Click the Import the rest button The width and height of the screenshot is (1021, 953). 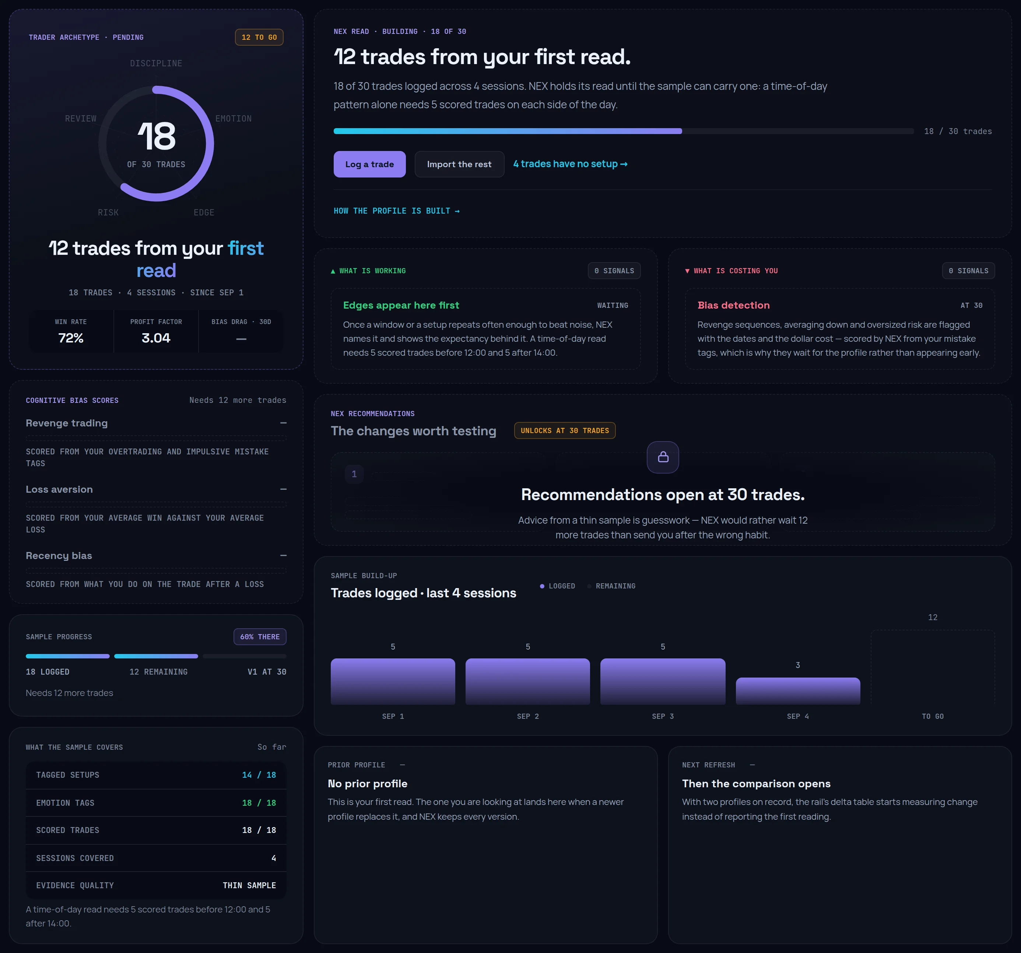point(459,164)
